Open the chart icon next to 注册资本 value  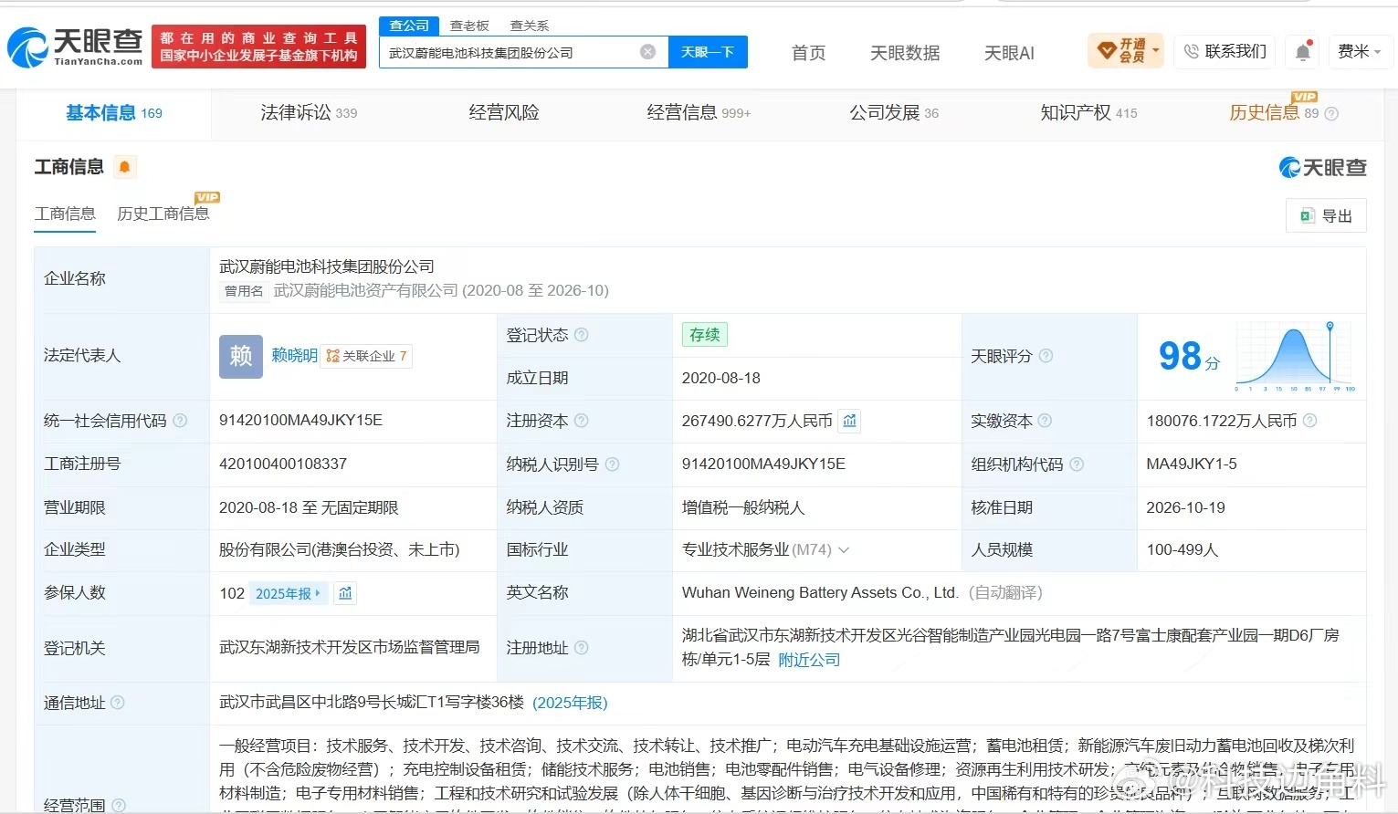pos(850,421)
